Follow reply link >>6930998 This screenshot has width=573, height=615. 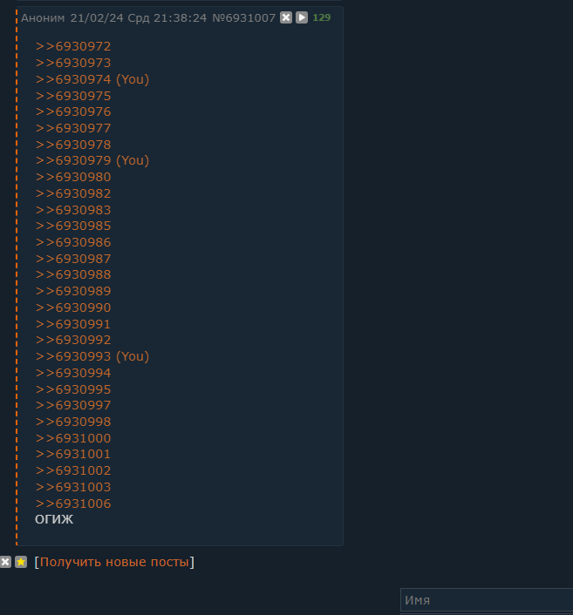click(73, 422)
